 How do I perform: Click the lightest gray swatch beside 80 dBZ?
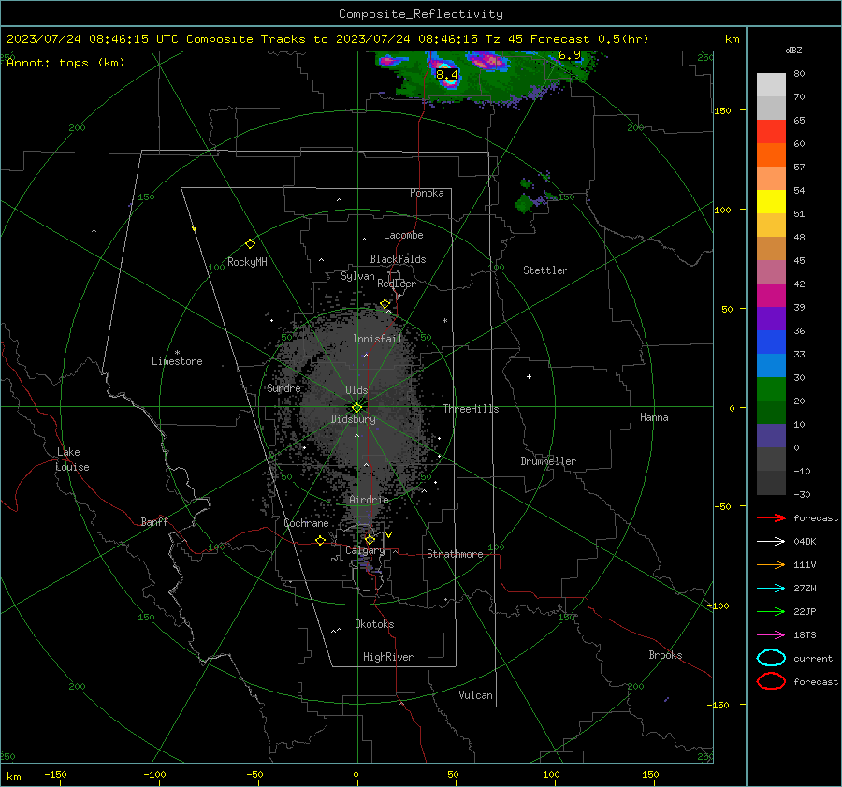[x=771, y=85]
